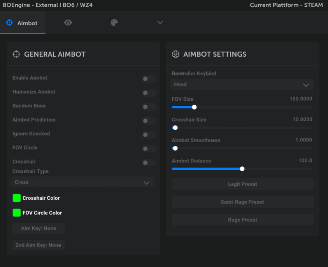Select the Semi-Rage Preset button
Image resolution: width=328 pixels, height=267 pixels.
pyautogui.click(x=242, y=202)
